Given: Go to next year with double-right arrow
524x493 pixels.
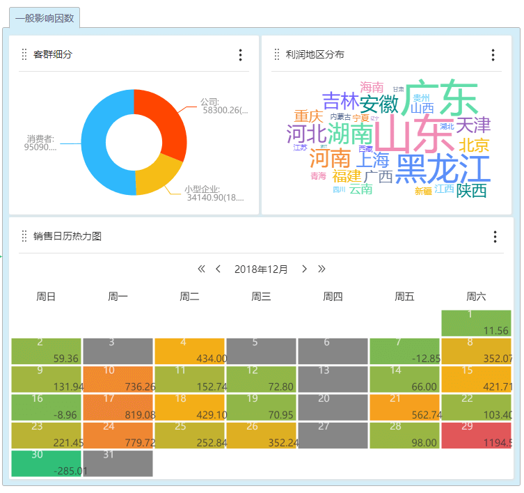Looking at the screenshot, I should tap(321, 269).
